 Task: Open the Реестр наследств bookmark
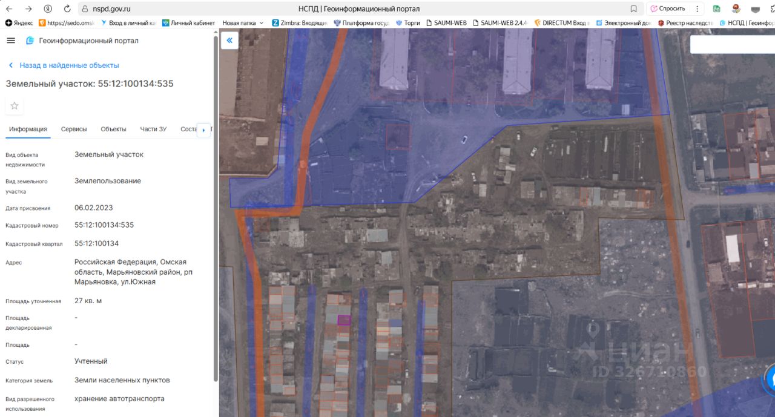tap(685, 23)
